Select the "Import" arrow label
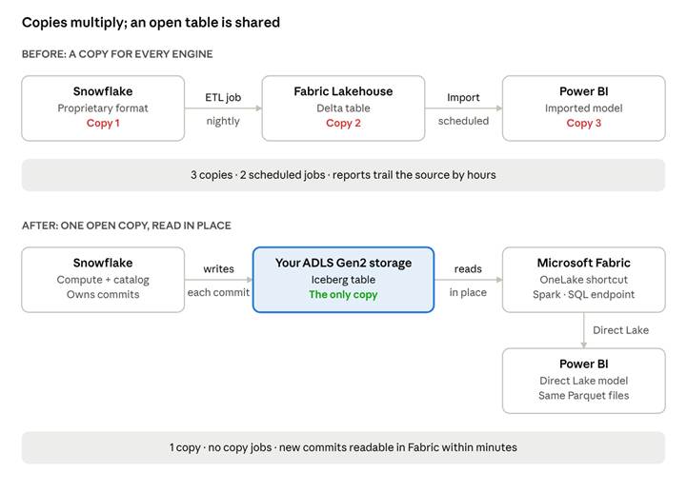Viewport: 687px width, 492px height. coord(463,98)
